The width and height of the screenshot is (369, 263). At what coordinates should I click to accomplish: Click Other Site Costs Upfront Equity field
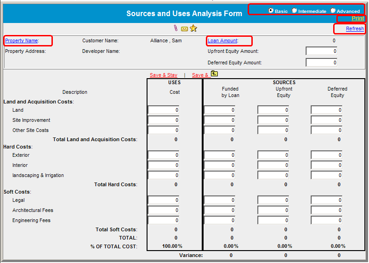273,130
